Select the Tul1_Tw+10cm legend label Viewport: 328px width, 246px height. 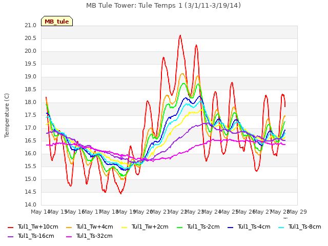coord(38,227)
